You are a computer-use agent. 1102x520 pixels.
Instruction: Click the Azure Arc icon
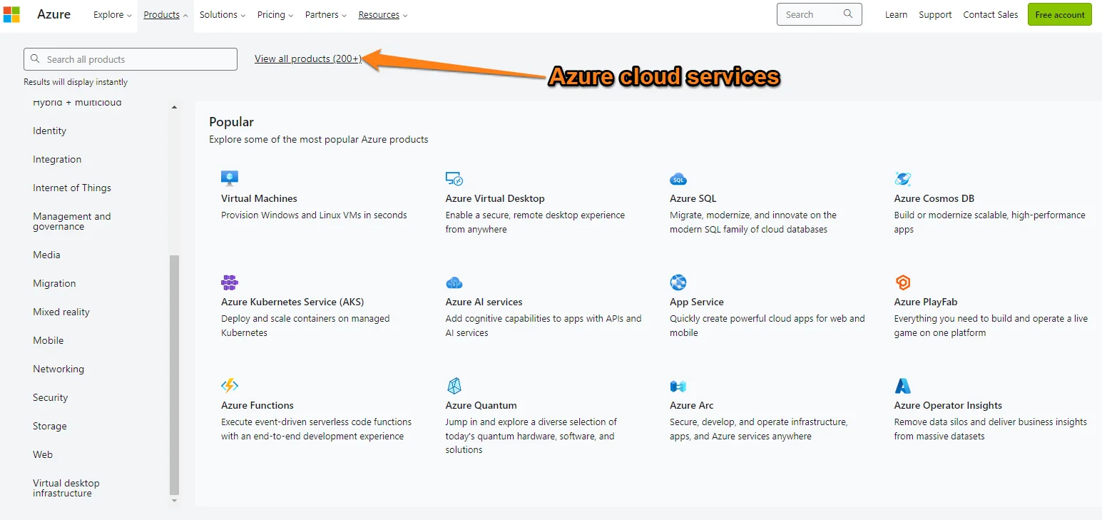click(678, 386)
